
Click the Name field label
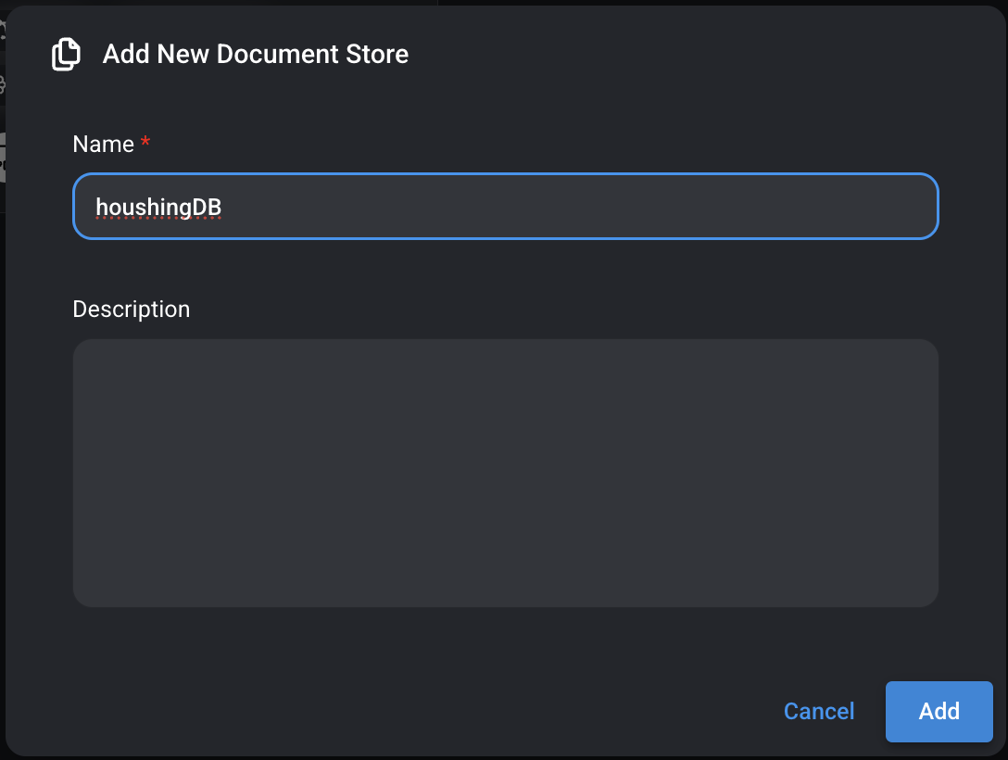tap(103, 145)
